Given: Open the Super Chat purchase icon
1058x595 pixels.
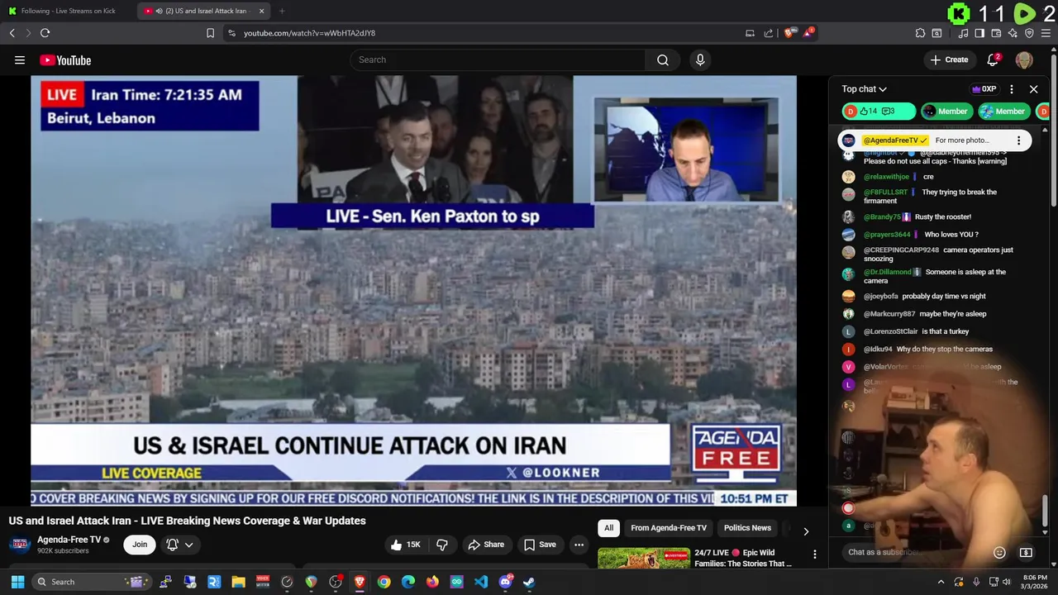Looking at the screenshot, I should tap(1026, 552).
